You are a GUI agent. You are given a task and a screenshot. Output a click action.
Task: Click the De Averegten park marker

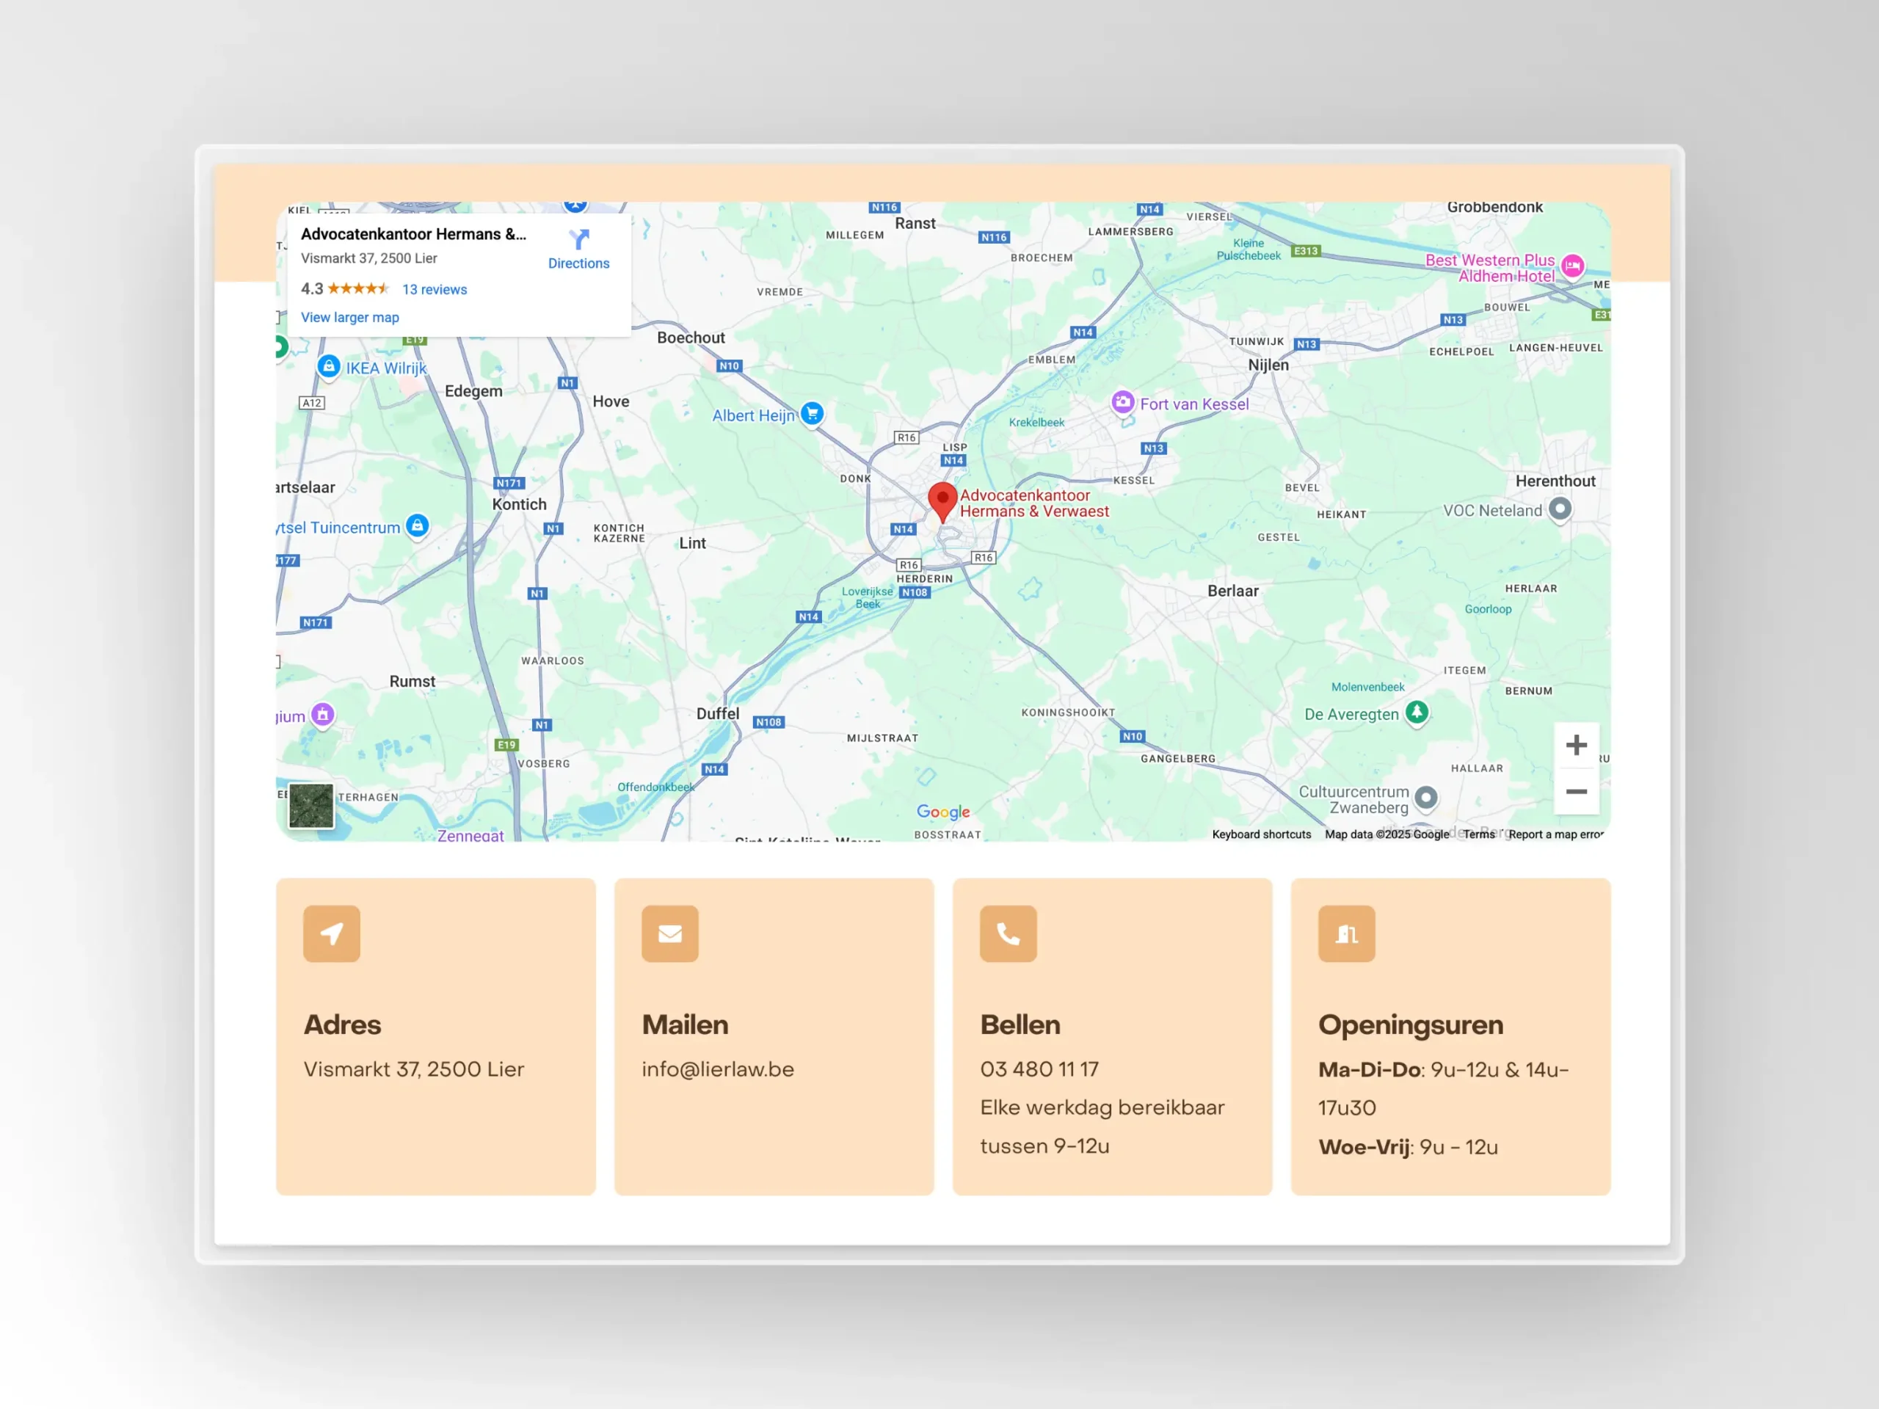(1416, 712)
